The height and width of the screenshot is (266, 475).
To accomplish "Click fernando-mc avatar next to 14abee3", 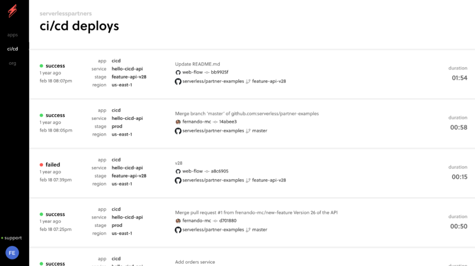I will [x=178, y=122].
